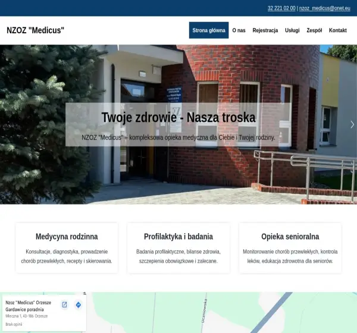Screen dimensions: 357x333
Task: Click the NZOZ "Medicus" site title
Action: 35,30
